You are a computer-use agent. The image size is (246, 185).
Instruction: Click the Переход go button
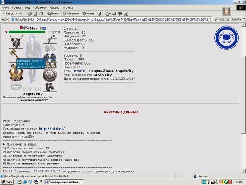222,19
